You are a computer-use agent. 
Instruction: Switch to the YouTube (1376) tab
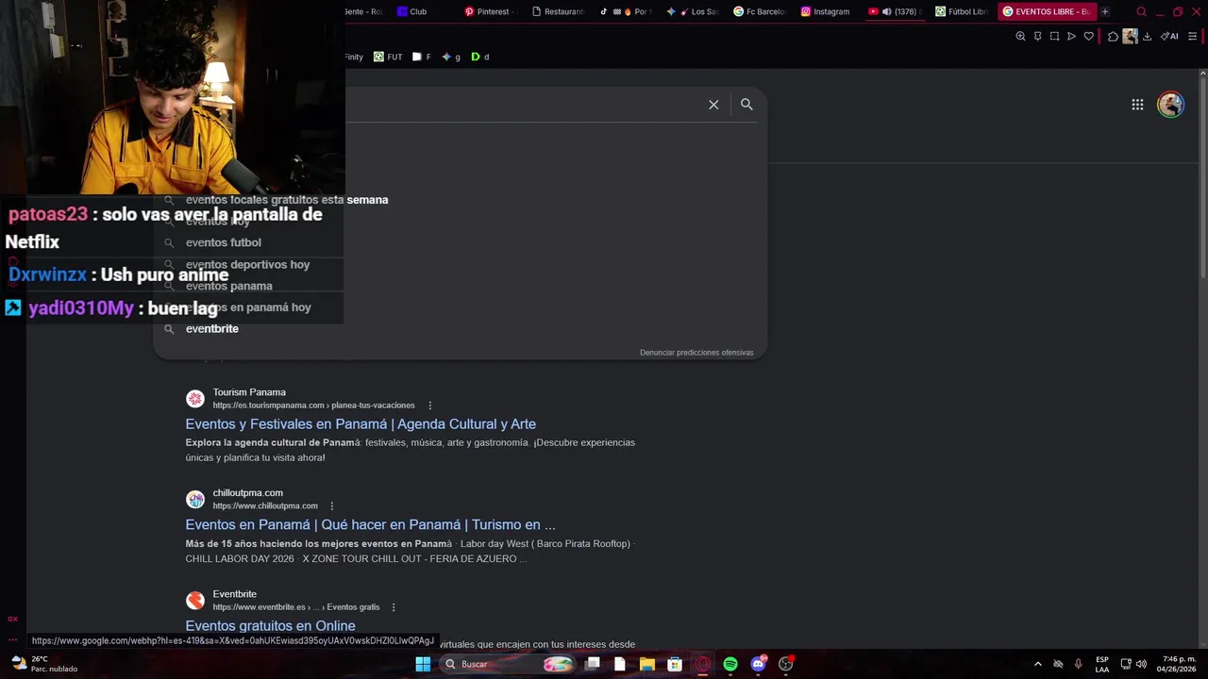click(x=897, y=11)
